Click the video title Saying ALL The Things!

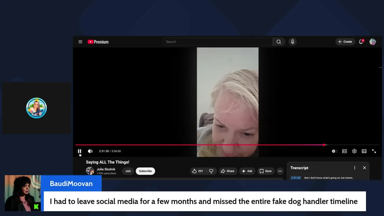coord(107,162)
